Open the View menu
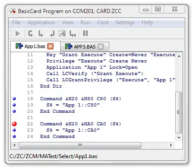192x168 pixels. coord(67,22)
